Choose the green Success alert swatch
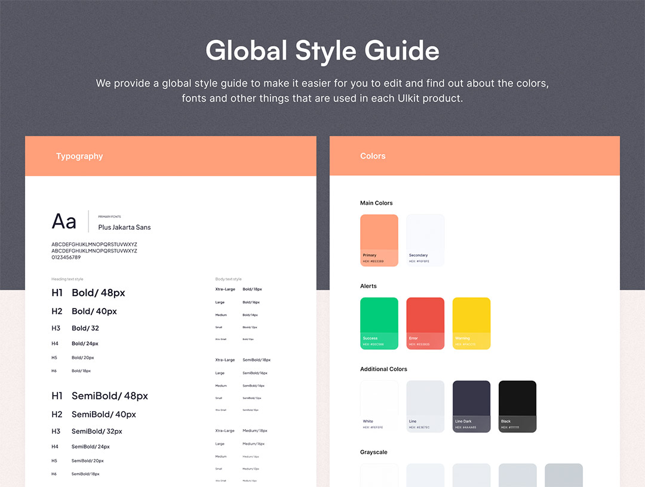 point(379,323)
